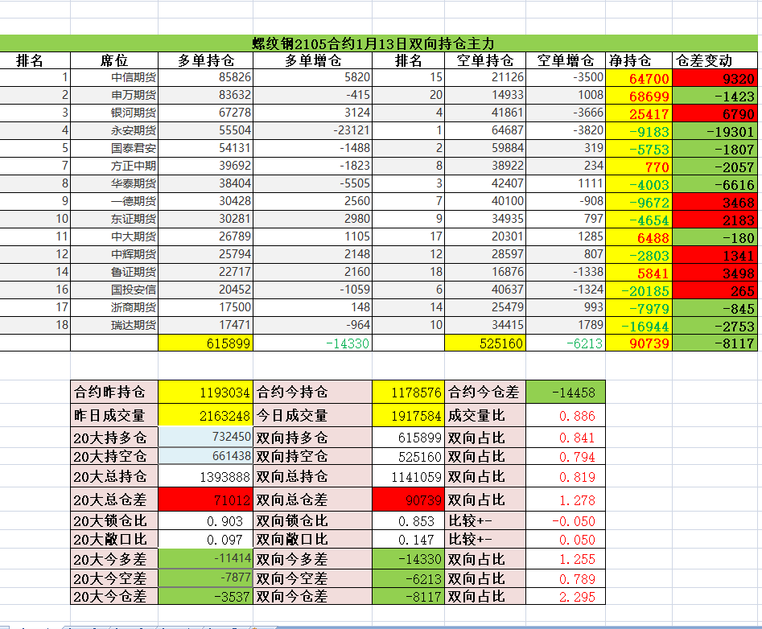The width and height of the screenshot is (762, 629).
Task: Click the 双向敞口比 value 0.147
Action: [408, 539]
